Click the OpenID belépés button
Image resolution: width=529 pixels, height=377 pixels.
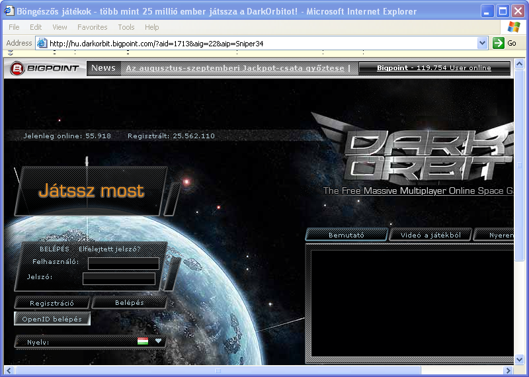pos(52,319)
